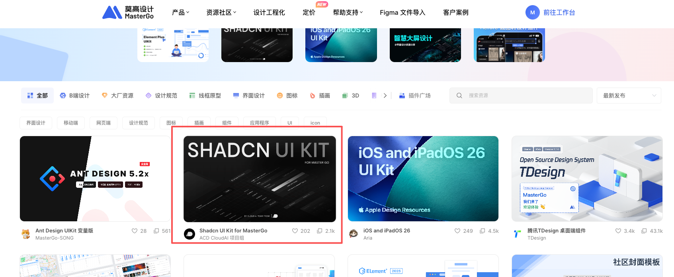Open the 智慧大屏设计 banner thumbnail

pos(425,45)
